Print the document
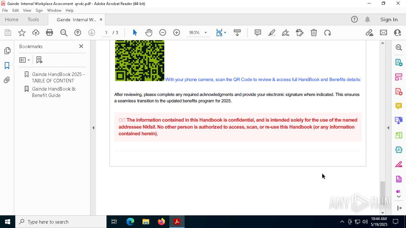 [49, 33]
